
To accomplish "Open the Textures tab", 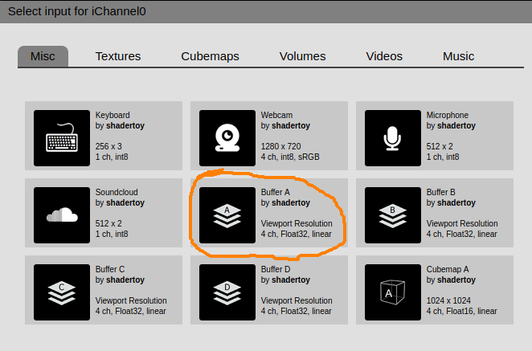I will pos(118,56).
